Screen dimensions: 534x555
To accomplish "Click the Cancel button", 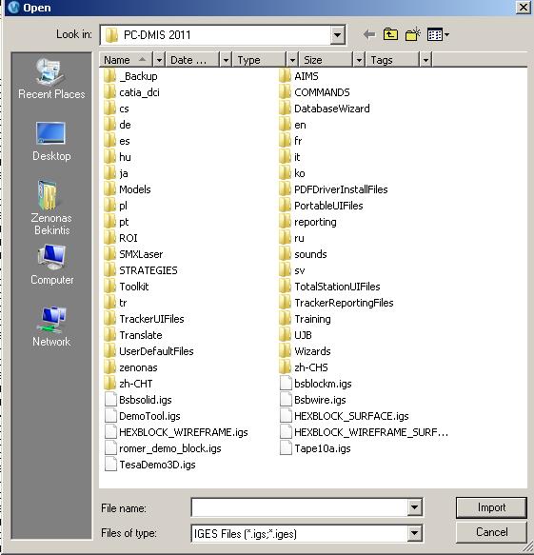I will click(x=491, y=532).
